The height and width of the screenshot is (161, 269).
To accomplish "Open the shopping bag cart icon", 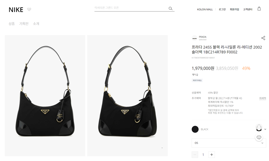I will (x=259, y=8).
